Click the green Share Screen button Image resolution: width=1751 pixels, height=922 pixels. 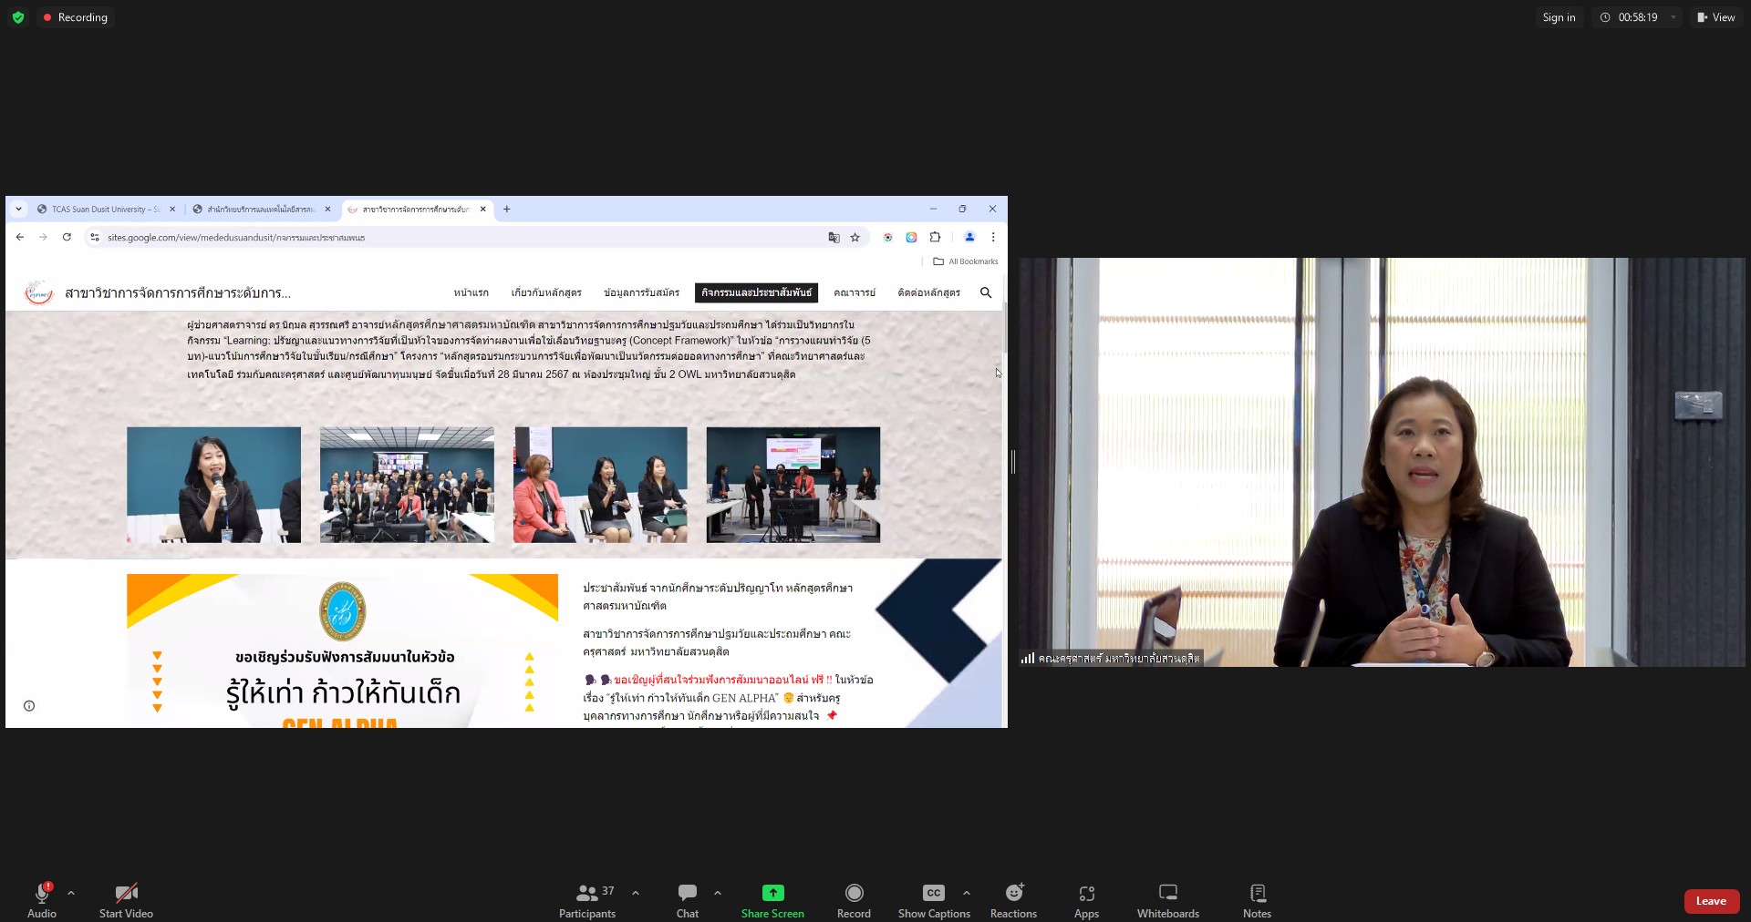[x=772, y=900]
